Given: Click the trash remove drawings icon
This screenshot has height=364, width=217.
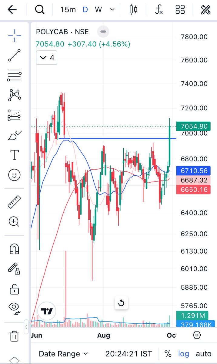Looking at the screenshot, I should click(x=15, y=336).
